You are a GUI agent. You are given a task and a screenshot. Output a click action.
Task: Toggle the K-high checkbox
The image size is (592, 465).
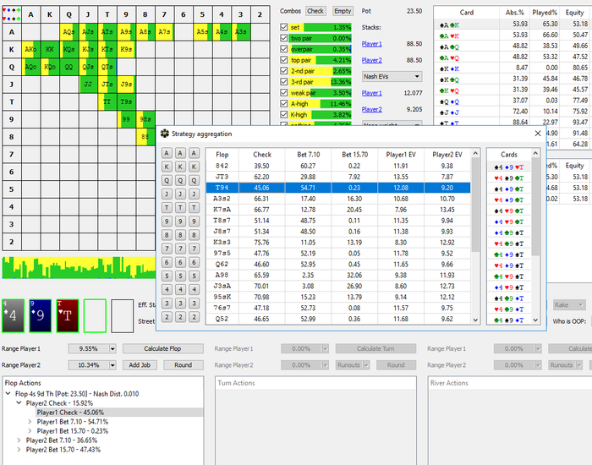point(284,115)
